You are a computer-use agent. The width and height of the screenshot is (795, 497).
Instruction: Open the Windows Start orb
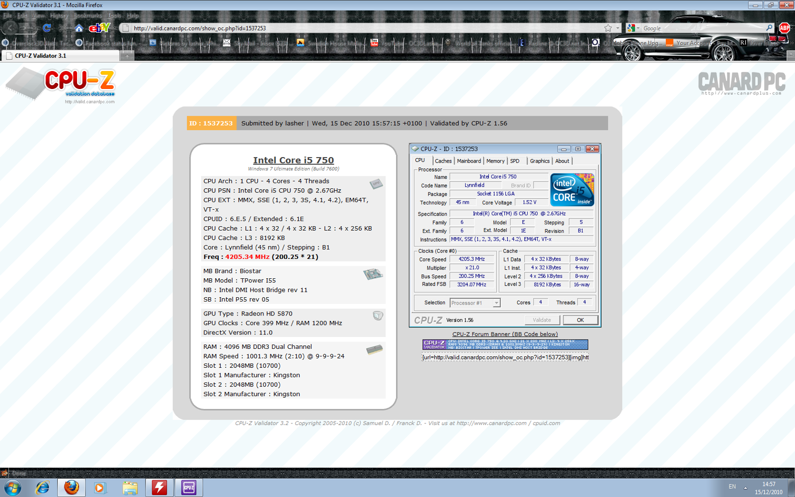click(x=12, y=488)
